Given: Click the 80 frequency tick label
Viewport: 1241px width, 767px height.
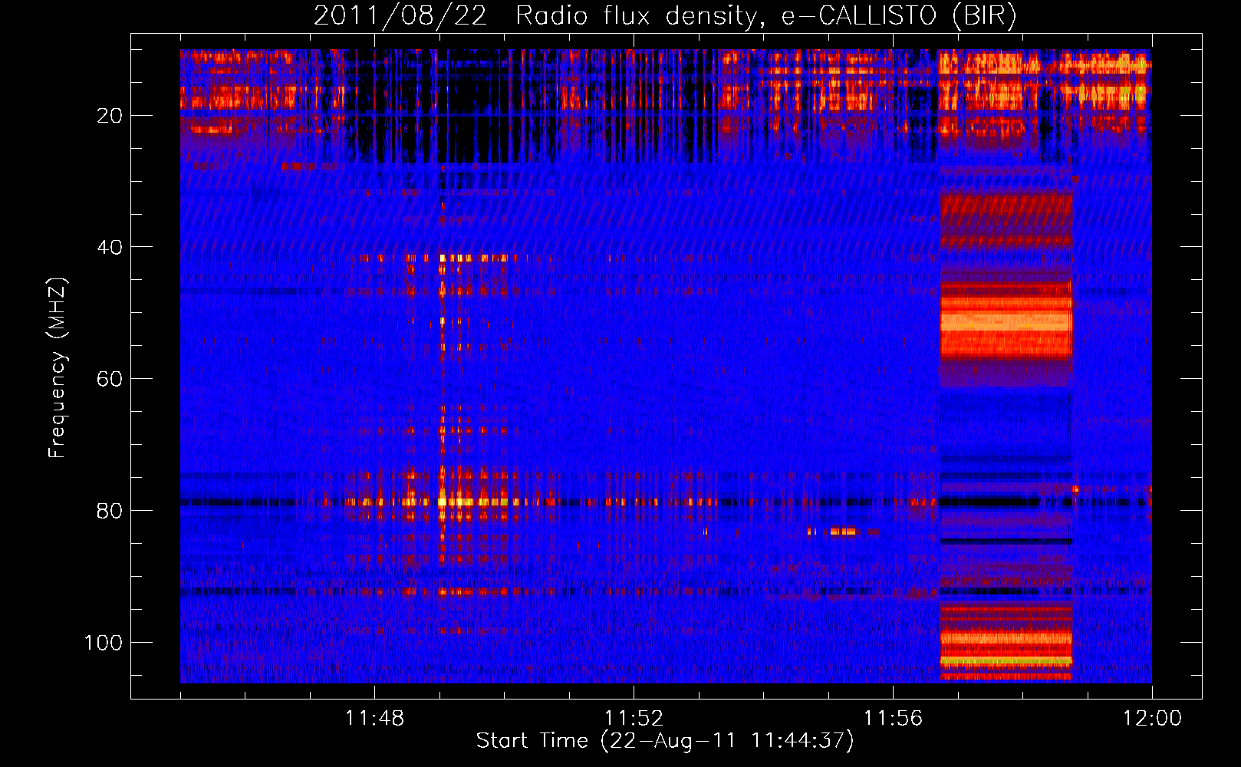Looking at the screenshot, I should [110, 511].
